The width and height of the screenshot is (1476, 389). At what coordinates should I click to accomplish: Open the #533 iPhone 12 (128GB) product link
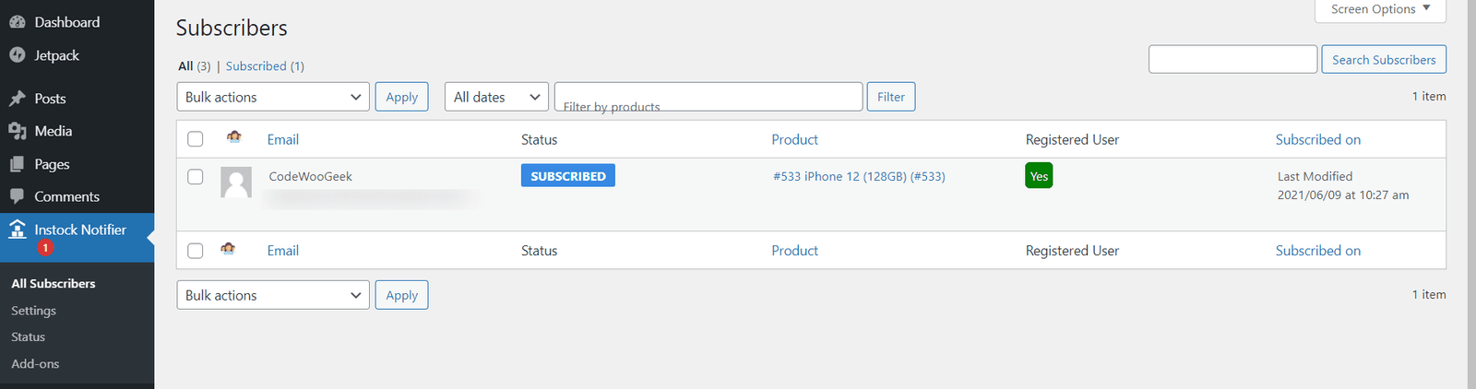click(x=859, y=176)
